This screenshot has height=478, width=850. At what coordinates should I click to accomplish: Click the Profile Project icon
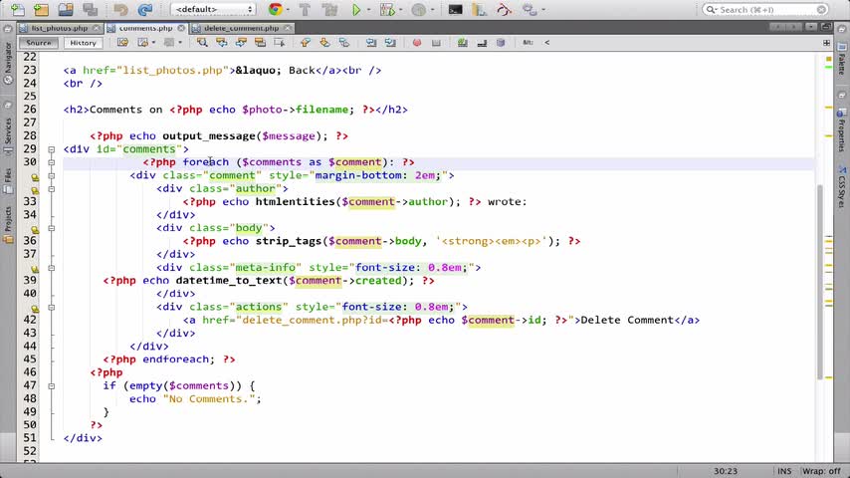pyautogui.click(x=418, y=9)
